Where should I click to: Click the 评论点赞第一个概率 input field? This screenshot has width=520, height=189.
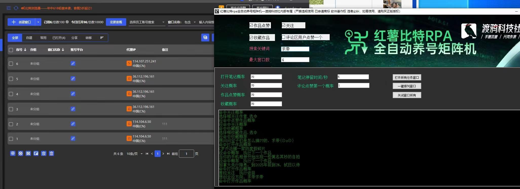[354, 85]
